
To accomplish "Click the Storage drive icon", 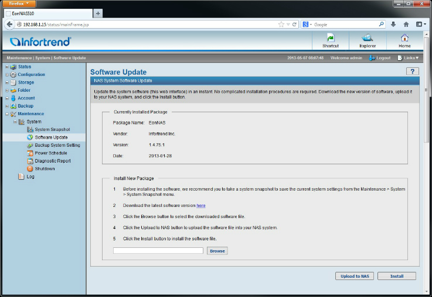I will pyautogui.click(x=13, y=82).
